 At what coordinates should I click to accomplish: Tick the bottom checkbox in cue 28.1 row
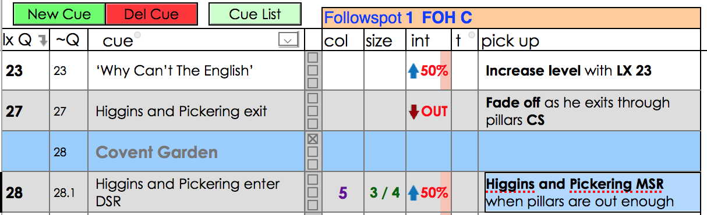(x=313, y=205)
